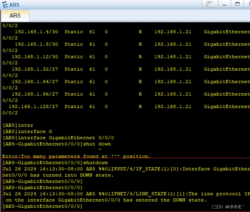The height and width of the screenshot is (212, 250).
Task: Click the AR5 window title text
Action: [x=14, y=4]
